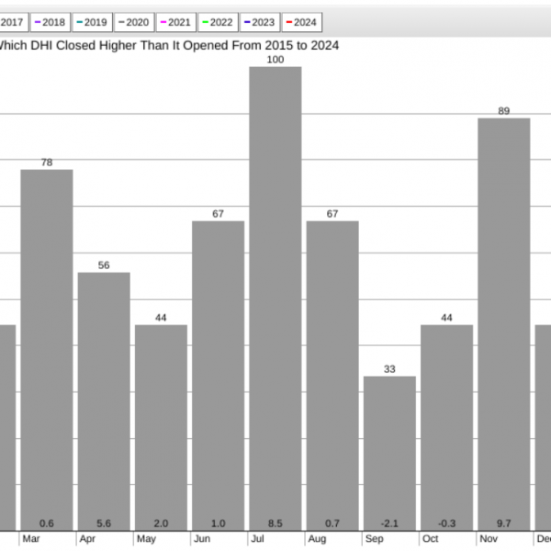551x551 pixels.
Task: Toggle the 2018 year series button
Action: point(51,22)
